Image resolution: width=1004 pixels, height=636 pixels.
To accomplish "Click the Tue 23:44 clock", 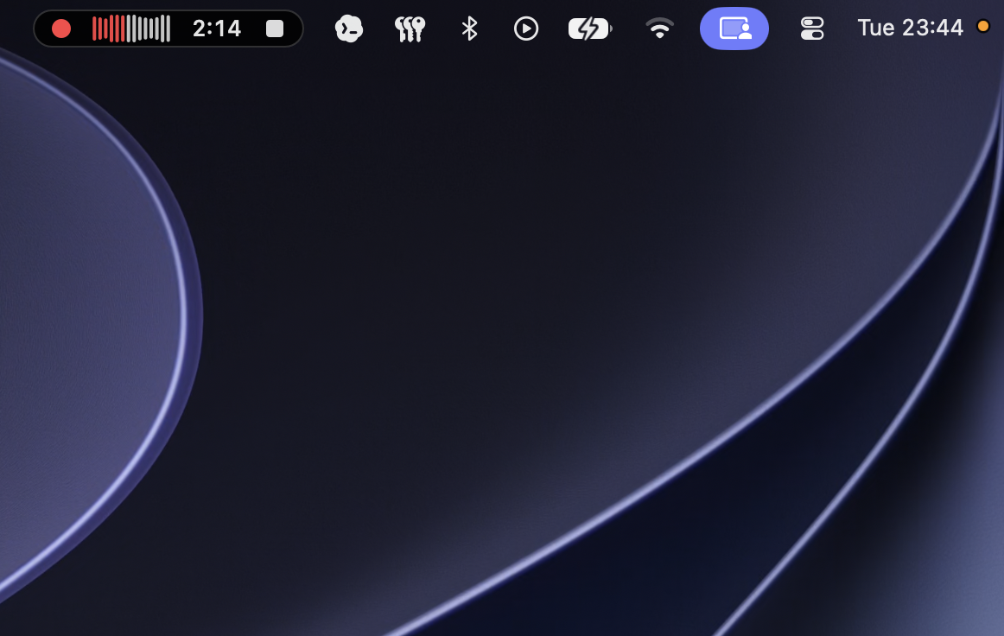I will pos(910,28).
